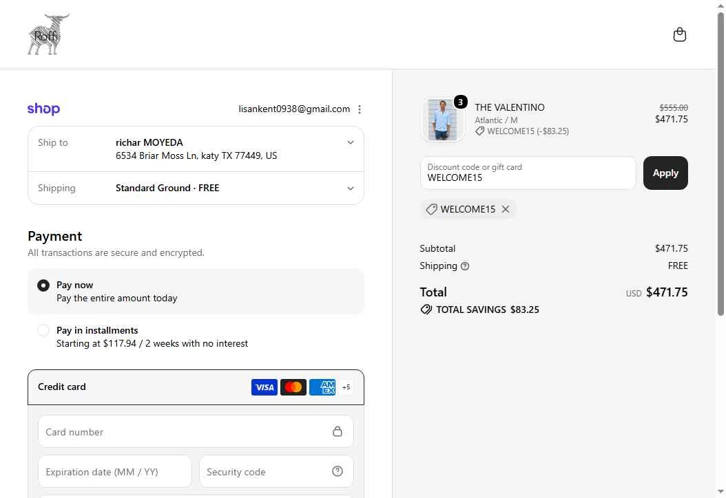The image size is (726, 498).
Task: Click The Valentino product thumbnail
Action: coord(442,120)
